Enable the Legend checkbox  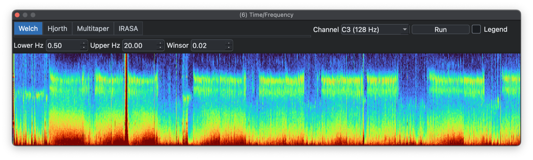point(476,29)
